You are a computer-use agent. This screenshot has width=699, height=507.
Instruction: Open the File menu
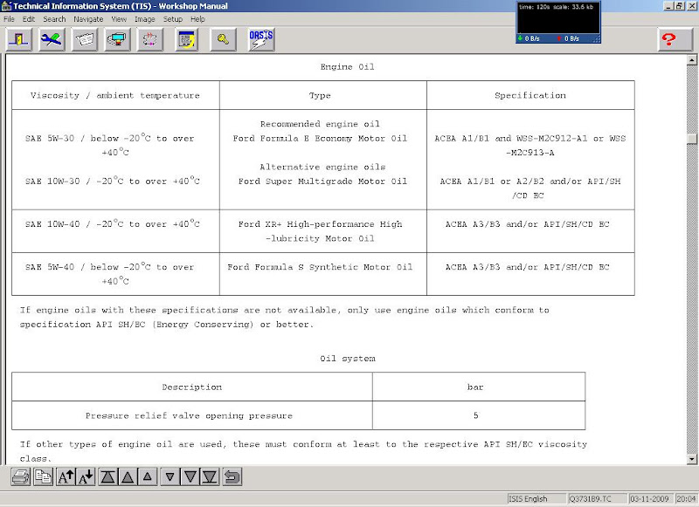click(x=9, y=19)
